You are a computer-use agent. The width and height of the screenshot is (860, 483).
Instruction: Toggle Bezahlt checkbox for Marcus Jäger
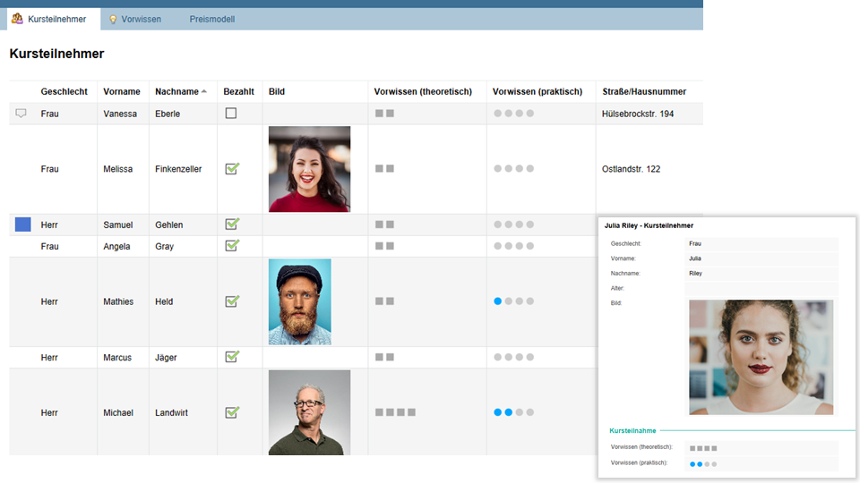click(x=231, y=357)
